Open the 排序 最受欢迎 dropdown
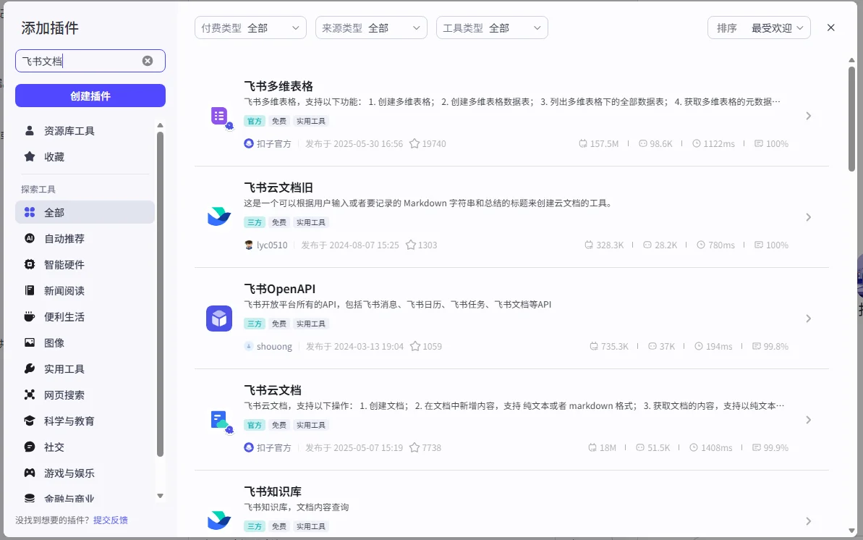Screen dimensions: 863x540 (x=759, y=28)
